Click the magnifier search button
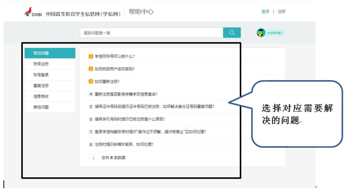345x191 pixels. (x=232, y=33)
